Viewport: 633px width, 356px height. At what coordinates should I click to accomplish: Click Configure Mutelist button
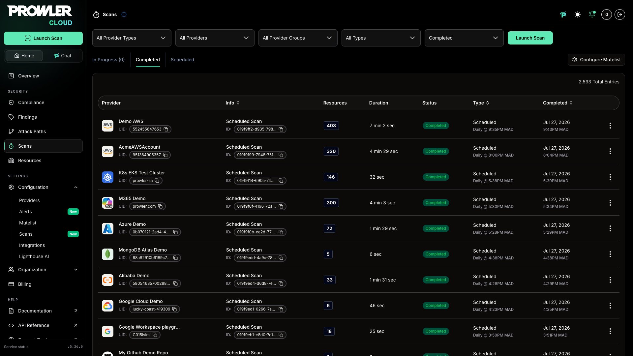tap(596, 60)
